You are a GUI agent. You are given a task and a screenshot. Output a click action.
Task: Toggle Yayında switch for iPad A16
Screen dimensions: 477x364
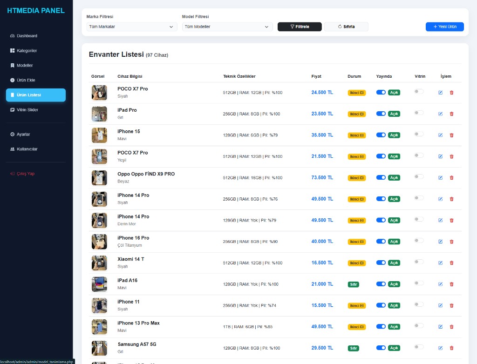(x=381, y=284)
